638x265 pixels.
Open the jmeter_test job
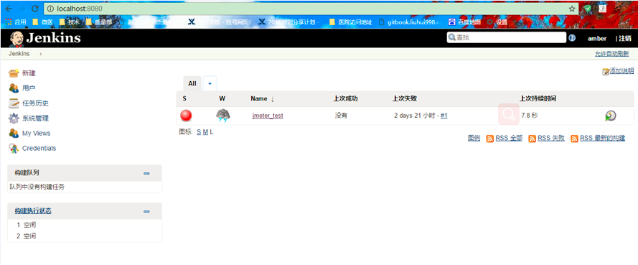(x=267, y=116)
